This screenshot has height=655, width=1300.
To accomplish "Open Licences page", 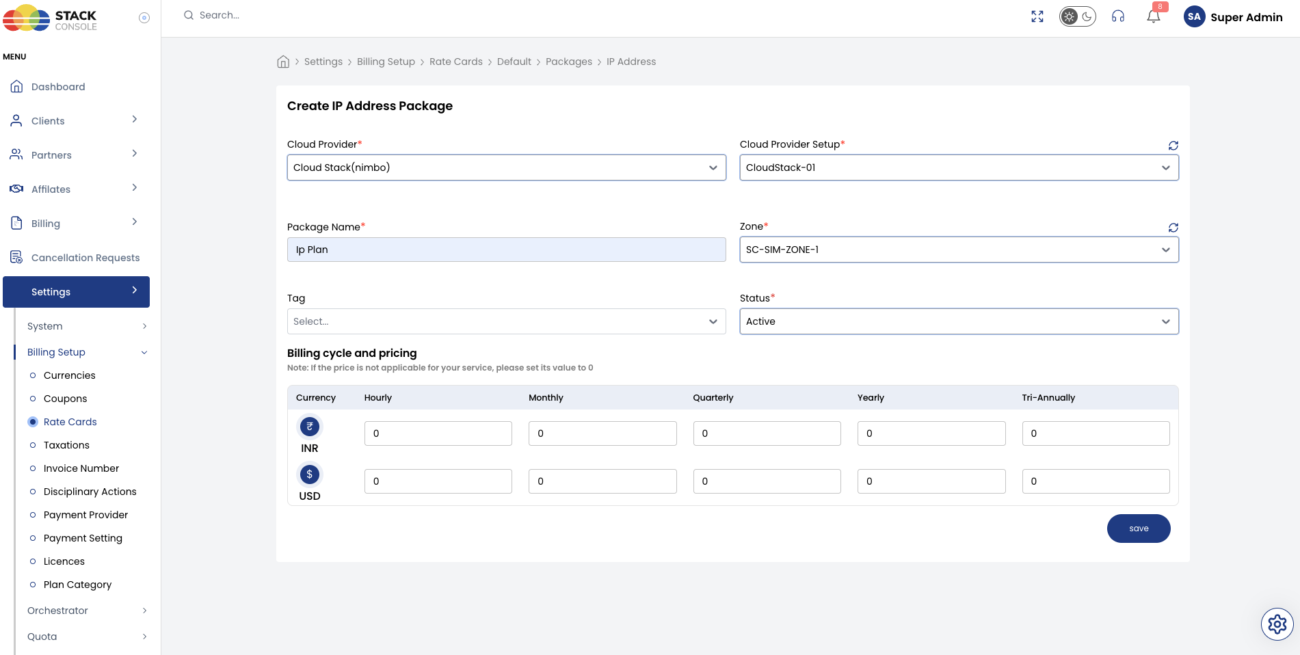I will [x=64, y=561].
